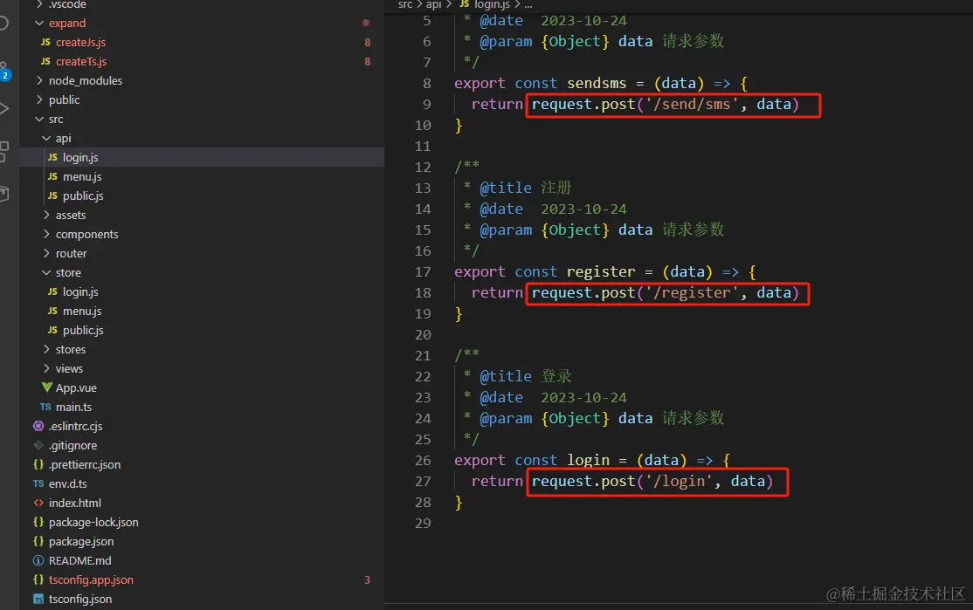The height and width of the screenshot is (610, 973).
Task: Collapse the src folder chevron
Action: [39, 119]
